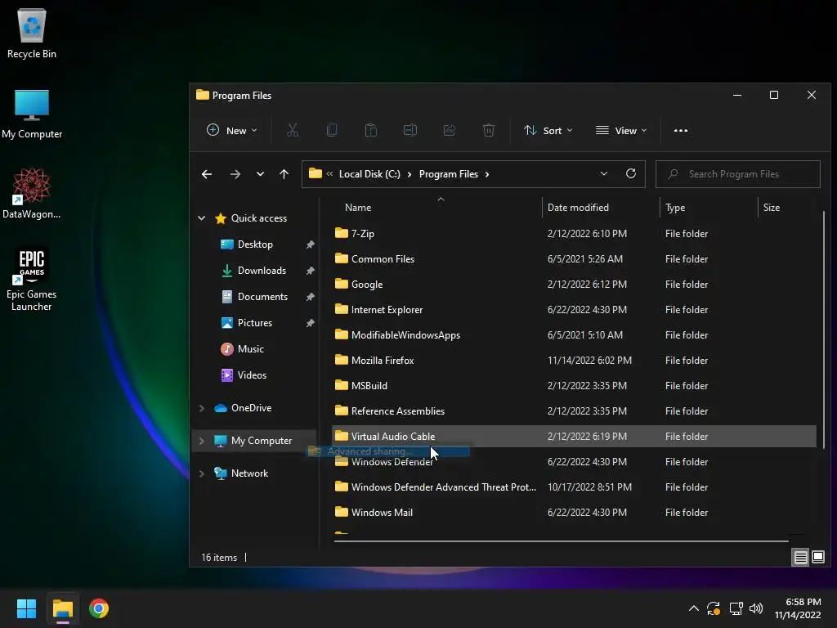Open the See more ellipsis menu
837x628 pixels.
tap(681, 130)
